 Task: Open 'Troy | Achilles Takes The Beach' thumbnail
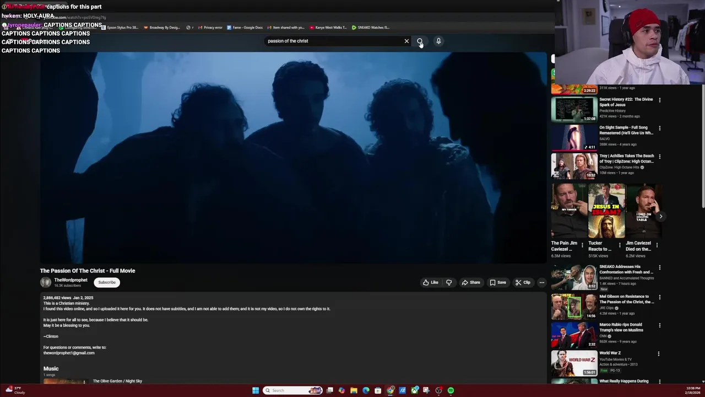click(x=574, y=165)
